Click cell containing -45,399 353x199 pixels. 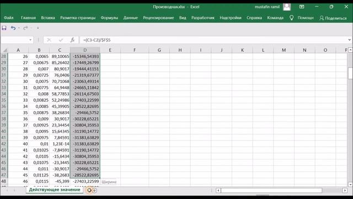pyautogui.click(x=60, y=181)
